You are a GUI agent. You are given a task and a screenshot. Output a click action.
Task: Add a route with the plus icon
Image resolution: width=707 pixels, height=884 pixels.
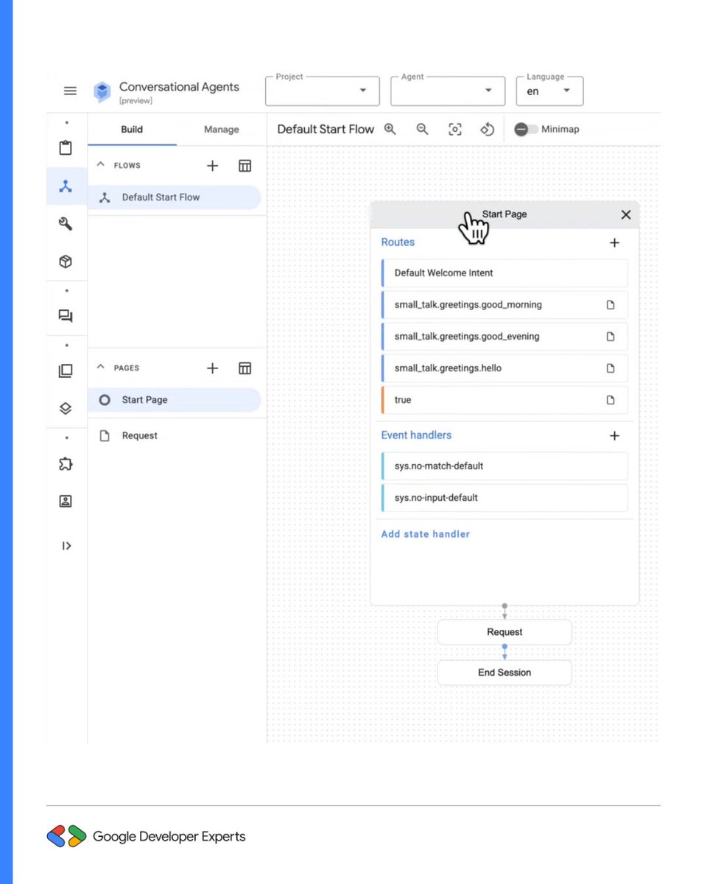click(x=614, y=242)
